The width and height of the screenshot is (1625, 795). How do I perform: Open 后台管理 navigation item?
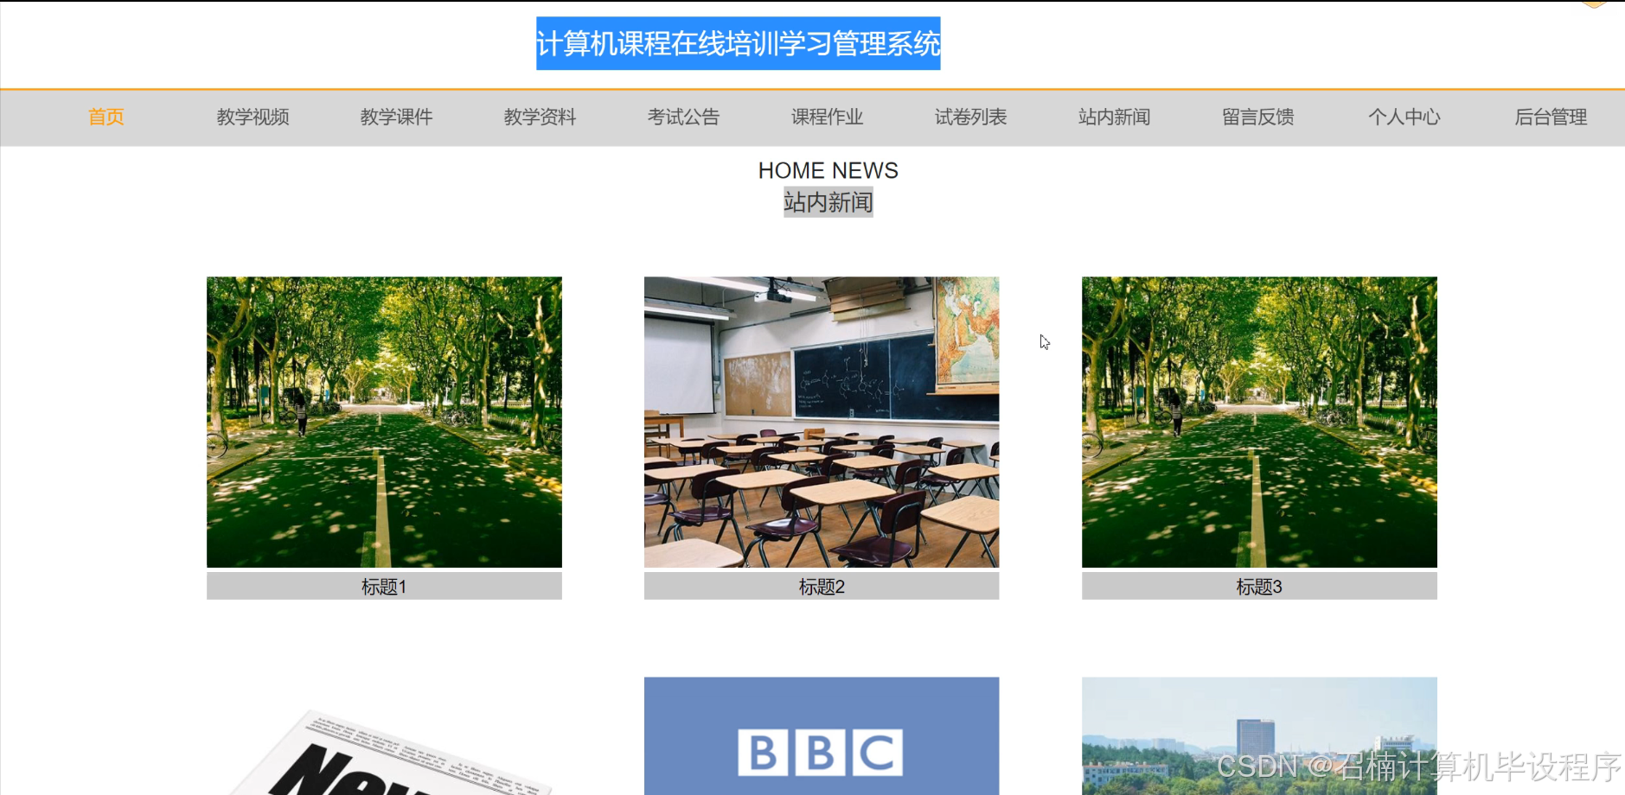[1551, 117]
